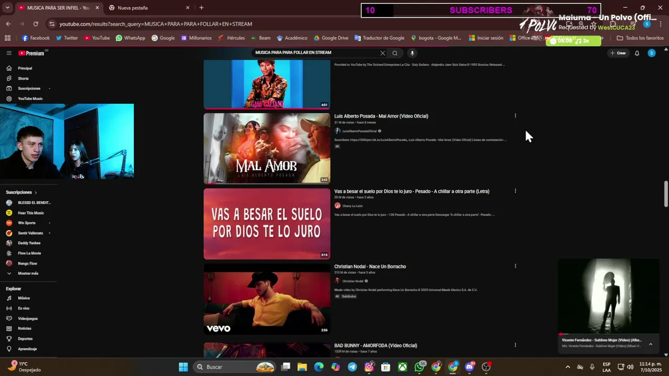The height and width of the screenshot is (376, 669).
Task: Click the miniplayer video of Sublime Mujer
Action: point(608,296)
